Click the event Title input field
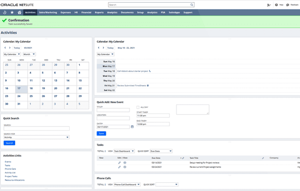The image size is (300, 191). [x=113, y=110]
